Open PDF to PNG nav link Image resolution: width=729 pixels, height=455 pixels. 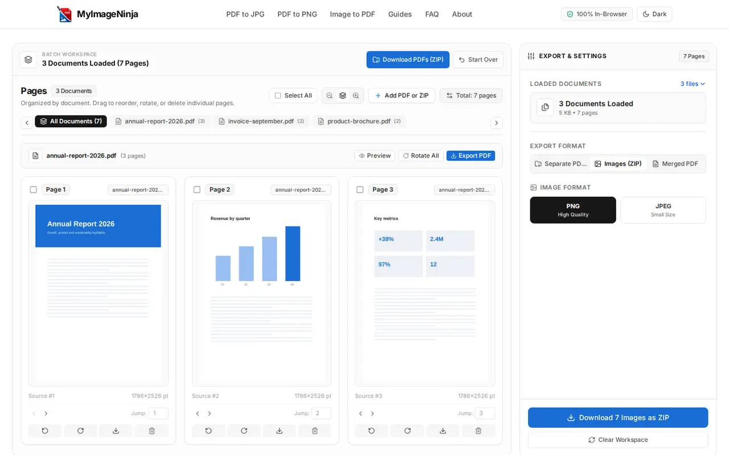click(x=297, y=14)
